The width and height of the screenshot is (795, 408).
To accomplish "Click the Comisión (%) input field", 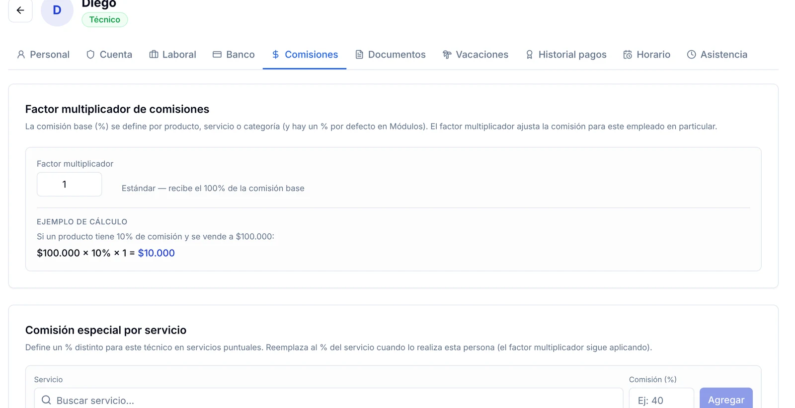I will [661, 399].
